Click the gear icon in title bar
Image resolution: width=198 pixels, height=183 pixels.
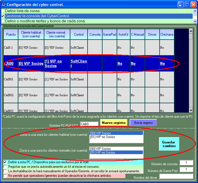coord(4,5)
